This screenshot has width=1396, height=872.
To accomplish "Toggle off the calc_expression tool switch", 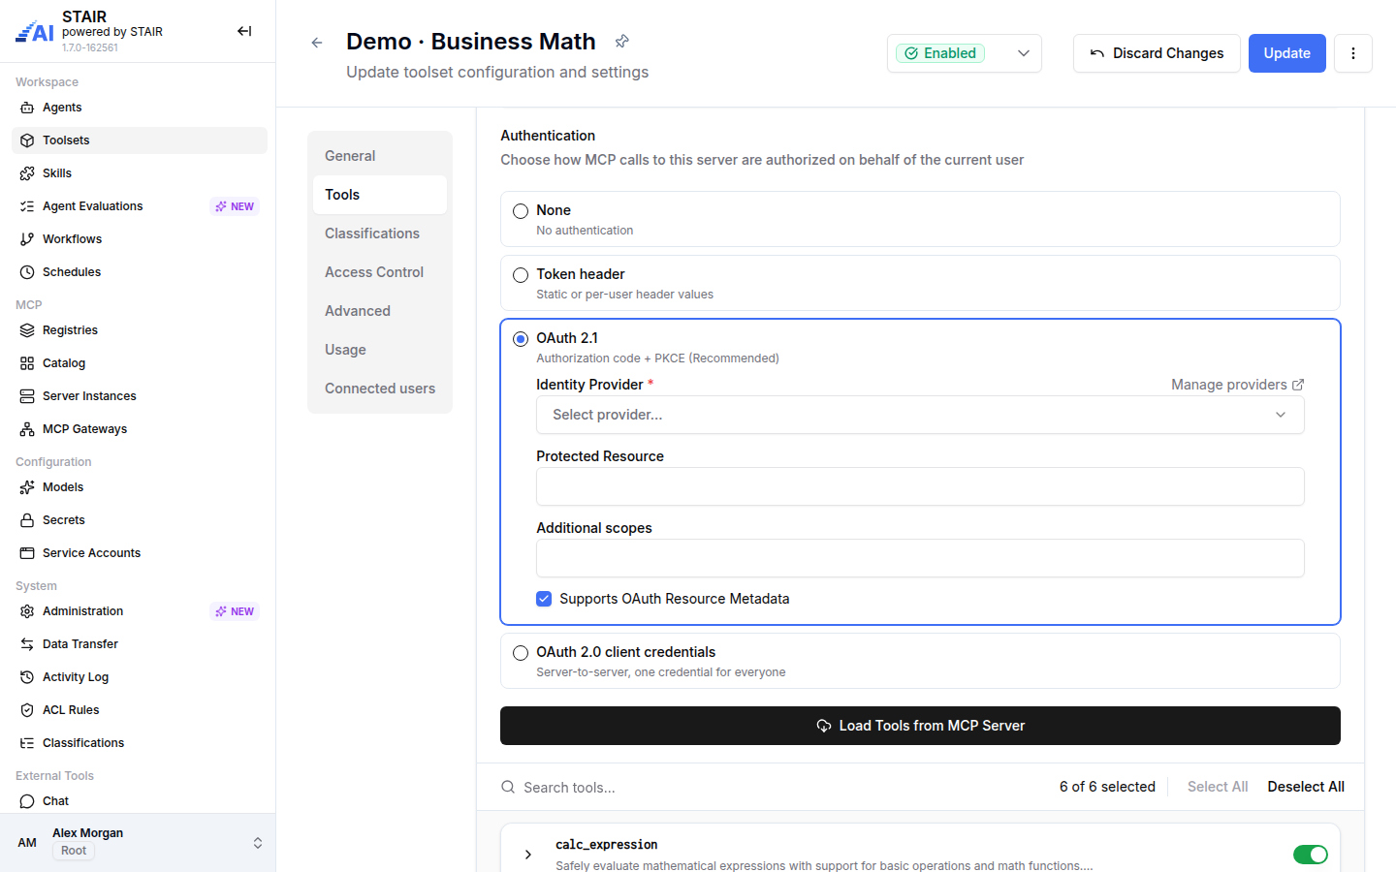I will coord(1311,855).
